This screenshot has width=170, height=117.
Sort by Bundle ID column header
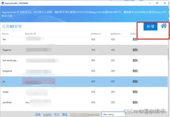tap(30, 34)
